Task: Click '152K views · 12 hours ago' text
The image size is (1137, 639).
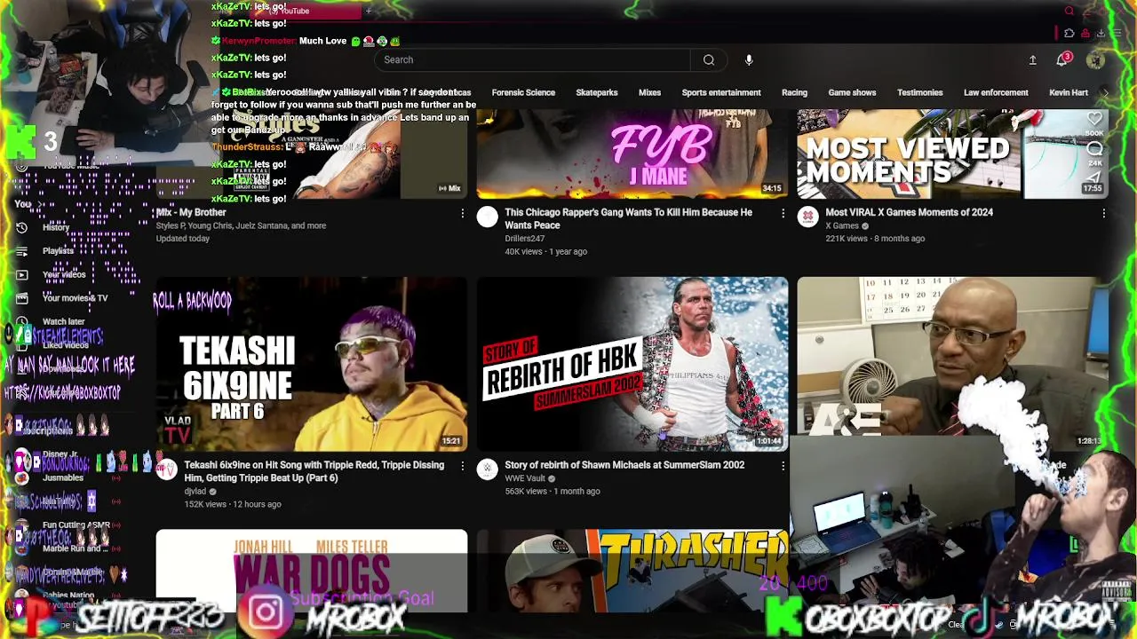Action: click(233, 504)
